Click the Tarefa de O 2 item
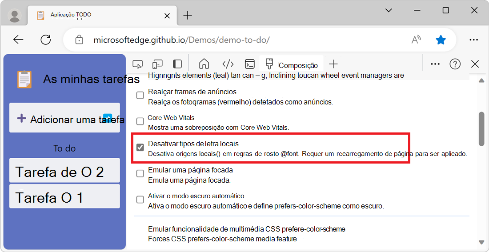Screen dimensions: 489x252 (x=64, y=170)
